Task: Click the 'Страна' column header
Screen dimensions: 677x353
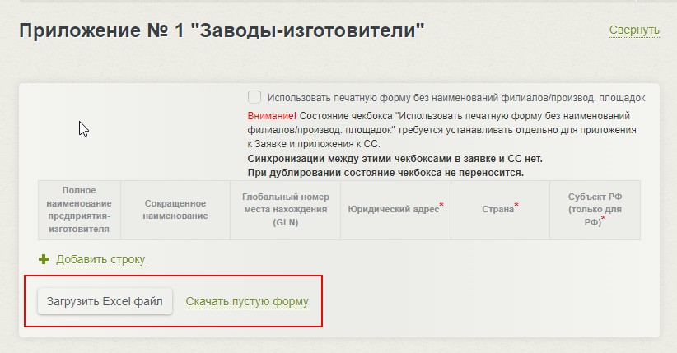Action: [497, 210]
